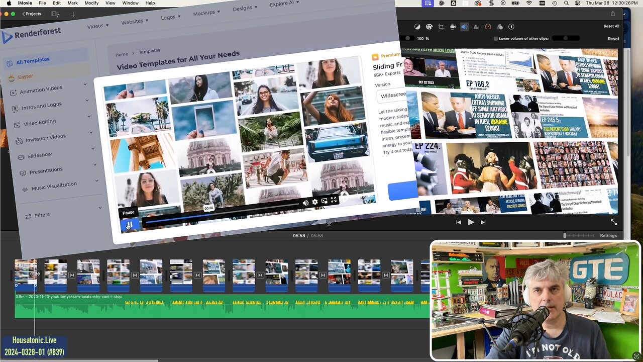
Task: Expand Slideshow category chevron
Action: pyautogui.click(x=93, y=149)
